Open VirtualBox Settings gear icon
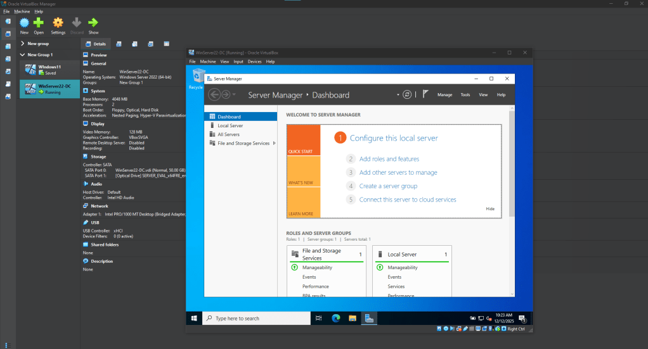The height and width of the screenshot is (349, 648). pos(58,23)
